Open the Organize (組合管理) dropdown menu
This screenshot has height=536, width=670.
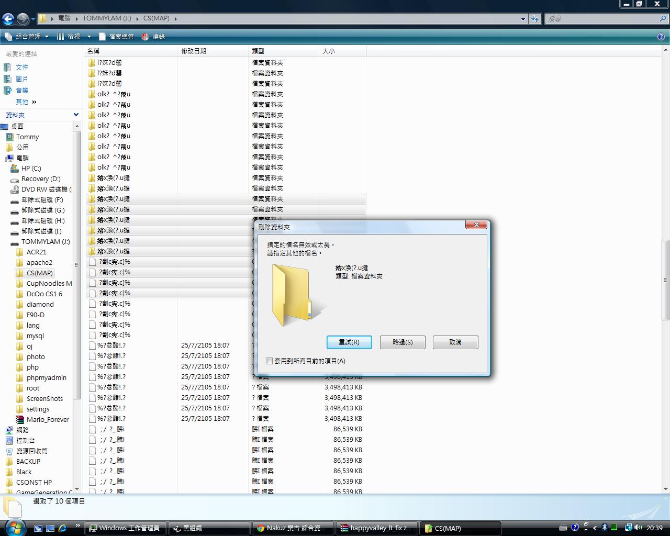pyautogui.click(x=27, y=37)
